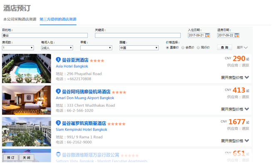
Task: Open the 每间入住 guests dropdown
Action: [x=57, y=48]
